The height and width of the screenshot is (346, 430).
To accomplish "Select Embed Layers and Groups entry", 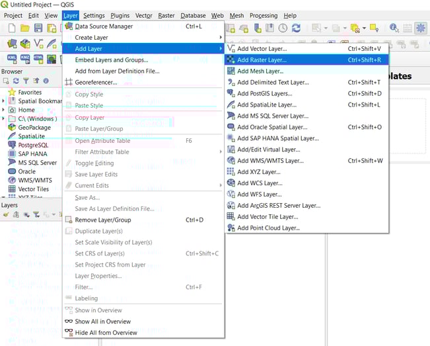I will pyautogui.click(x=143, y=60).
